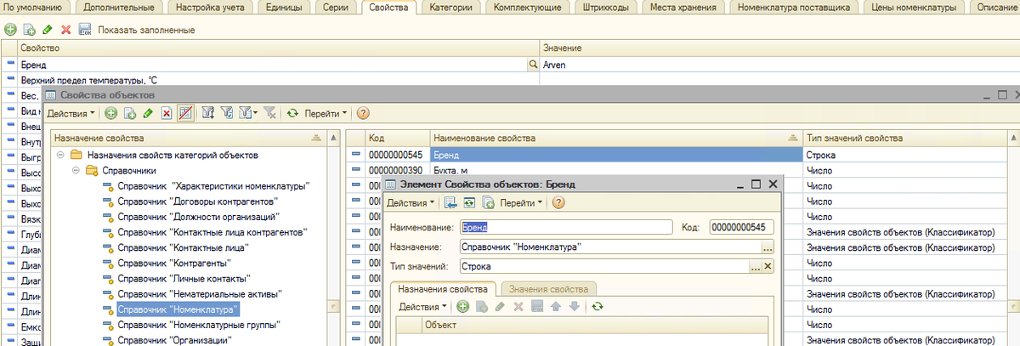Screen dimensions: 1020x346
Task: Save properties with the floppy icon on the top toolbar
Action: (x=84, y=30)
